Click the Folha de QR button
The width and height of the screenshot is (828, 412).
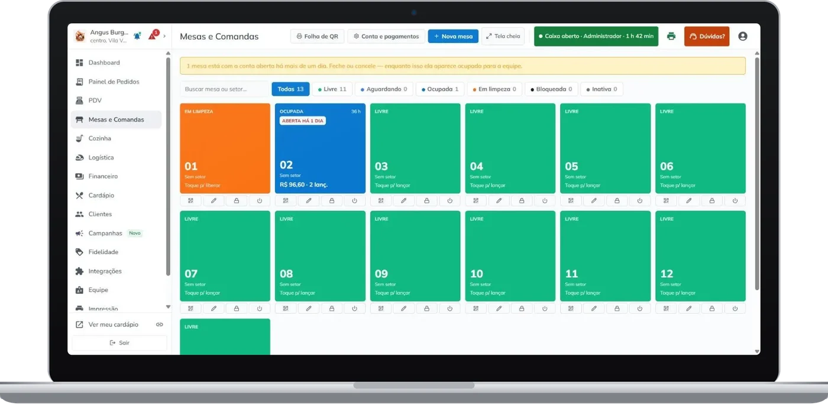[318, 36]
